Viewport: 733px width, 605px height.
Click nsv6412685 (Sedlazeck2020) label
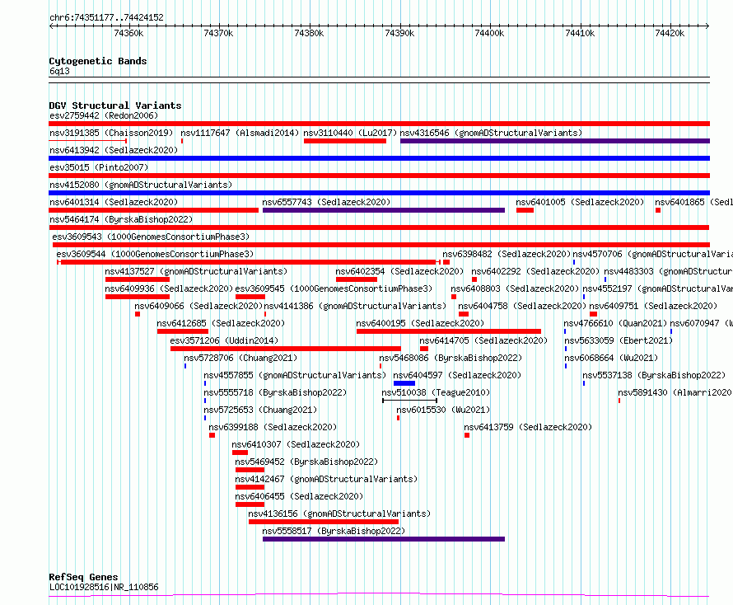pos(221,323)
